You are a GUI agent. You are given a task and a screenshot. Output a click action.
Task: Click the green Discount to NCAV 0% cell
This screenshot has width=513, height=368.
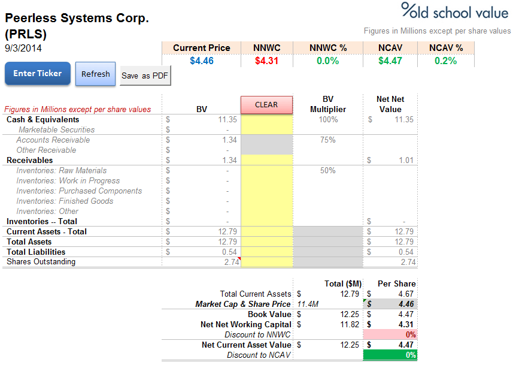coord(390,355)
